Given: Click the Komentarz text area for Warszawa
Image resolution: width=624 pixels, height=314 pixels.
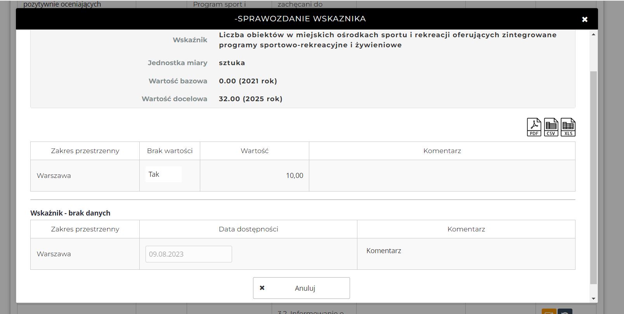Looking at the screenshot, I should 466,254.
